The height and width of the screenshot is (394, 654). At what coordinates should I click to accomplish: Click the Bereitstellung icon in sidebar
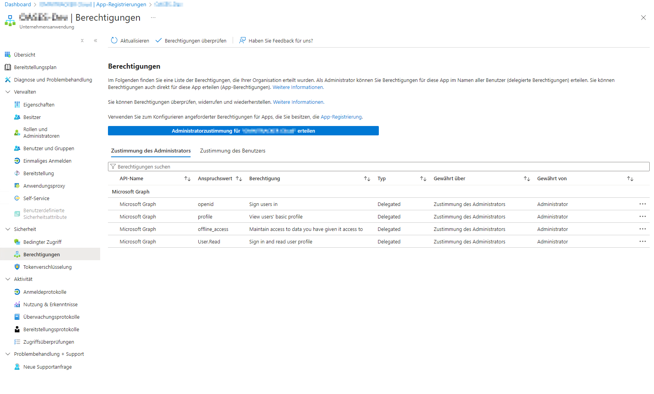(17, 173)
